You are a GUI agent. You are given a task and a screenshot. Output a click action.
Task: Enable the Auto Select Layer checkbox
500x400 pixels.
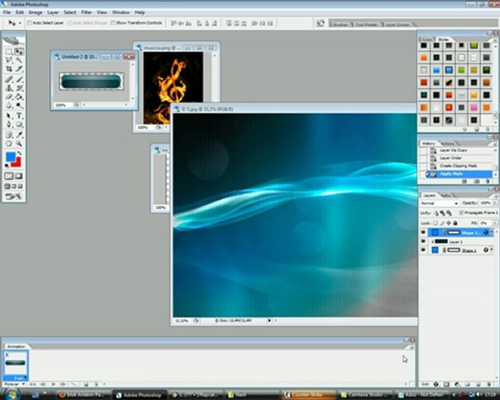[x=29, y=23]
